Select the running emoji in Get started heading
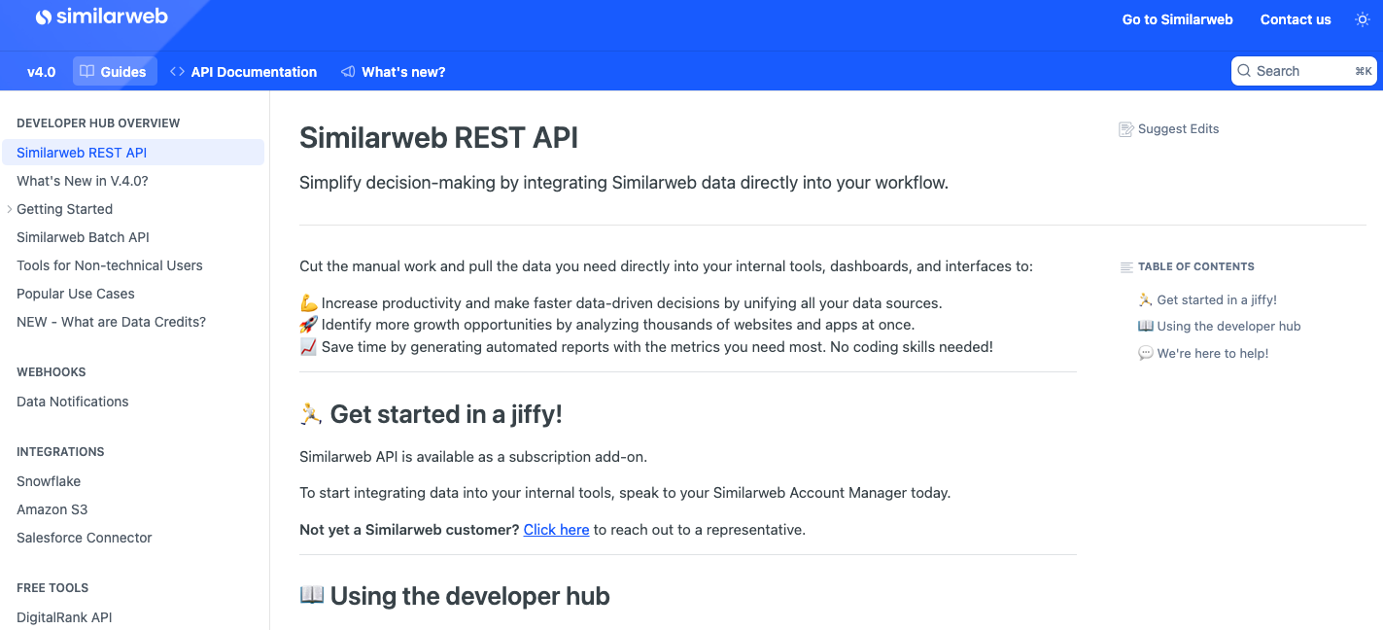1383x630 pixels. pyautogui.click(x=309, y=413)
